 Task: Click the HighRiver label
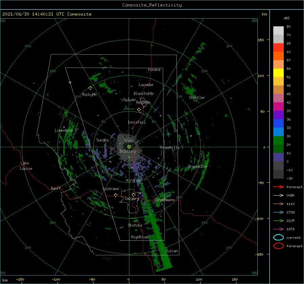click(x=140, y=237)
